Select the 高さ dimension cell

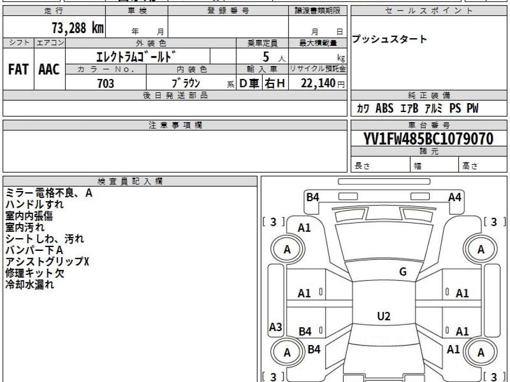[483, 165]
